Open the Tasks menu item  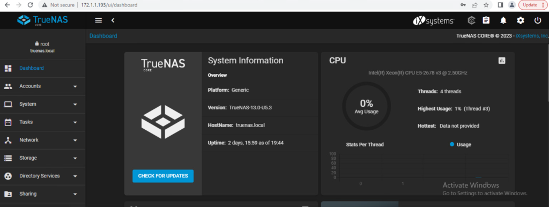[x=43, y=122]
